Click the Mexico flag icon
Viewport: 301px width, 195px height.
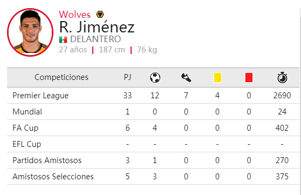point(63,39)
